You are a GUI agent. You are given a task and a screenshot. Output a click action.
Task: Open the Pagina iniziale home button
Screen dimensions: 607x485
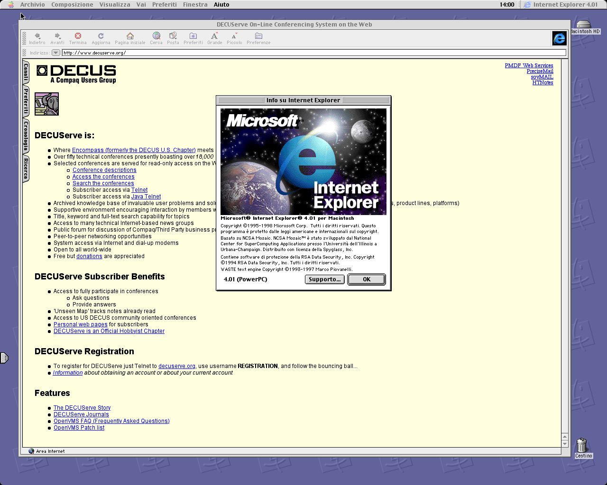point(130,38)
